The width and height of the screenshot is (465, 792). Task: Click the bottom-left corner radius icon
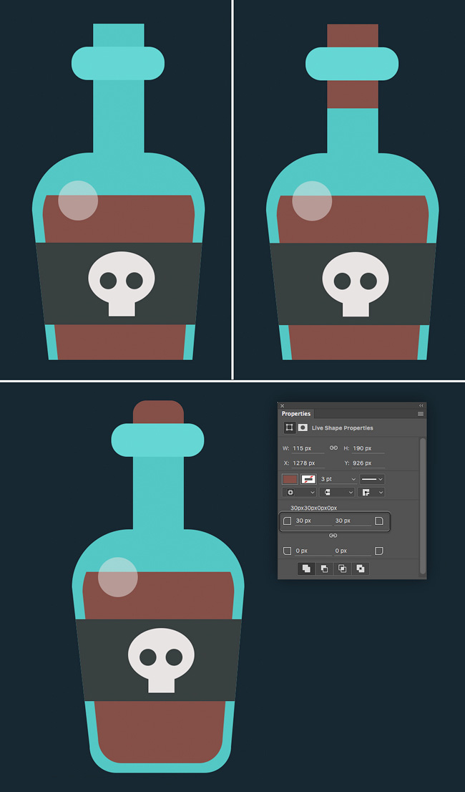click(x=287, y=551)
